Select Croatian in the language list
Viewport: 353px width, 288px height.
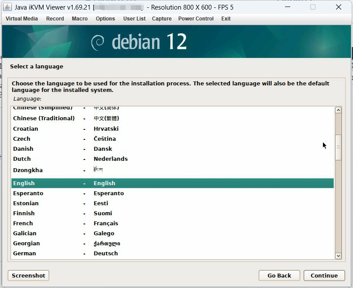point(173,129)
